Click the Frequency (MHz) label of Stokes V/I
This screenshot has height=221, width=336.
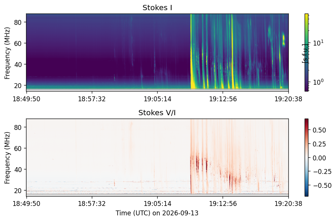pyautogui.click(x=7, y=158)
